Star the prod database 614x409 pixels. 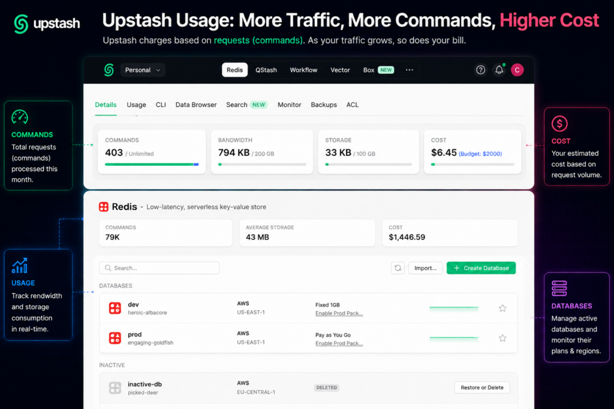point(502,338)
